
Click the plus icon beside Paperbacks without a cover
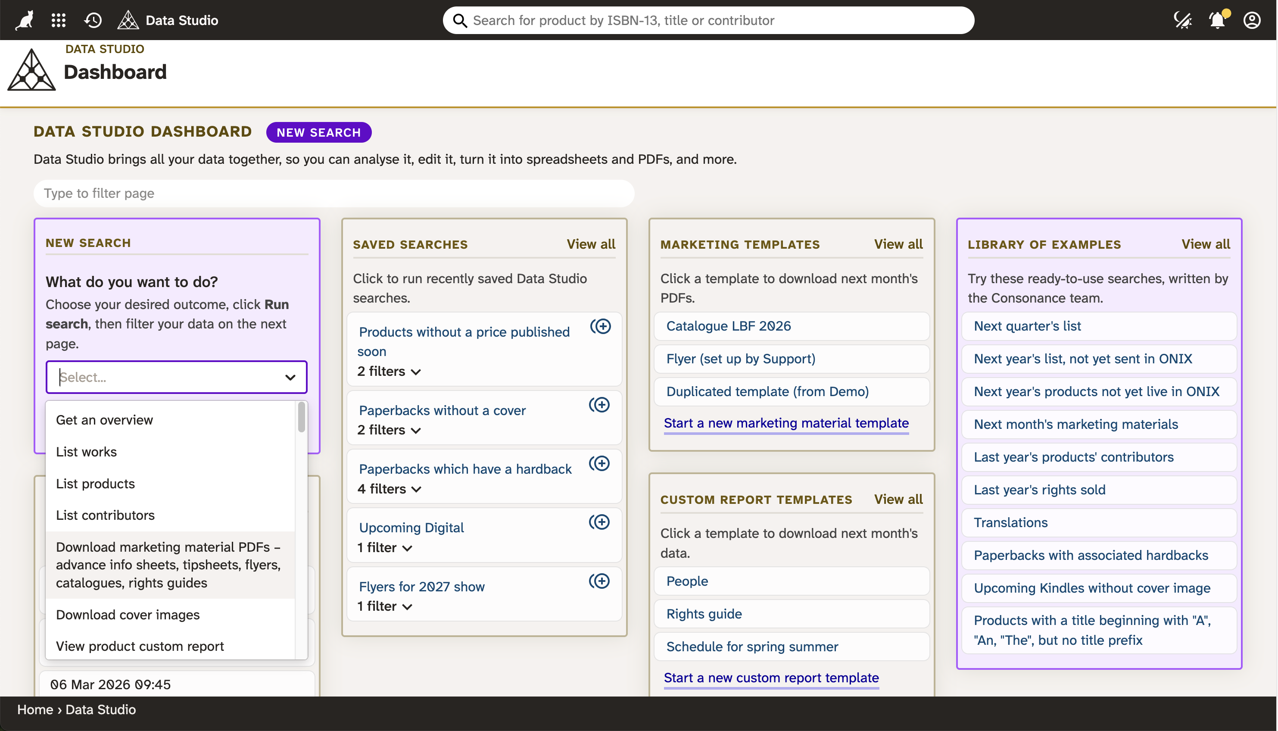600,404
